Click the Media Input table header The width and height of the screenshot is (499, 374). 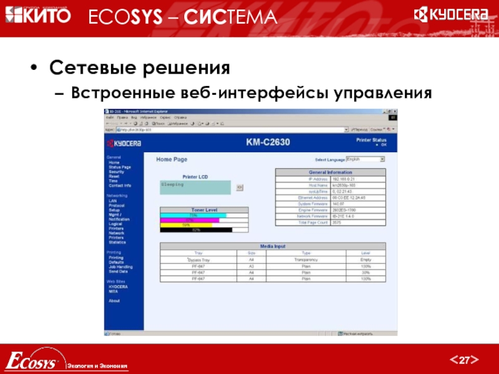coord(273,246)
